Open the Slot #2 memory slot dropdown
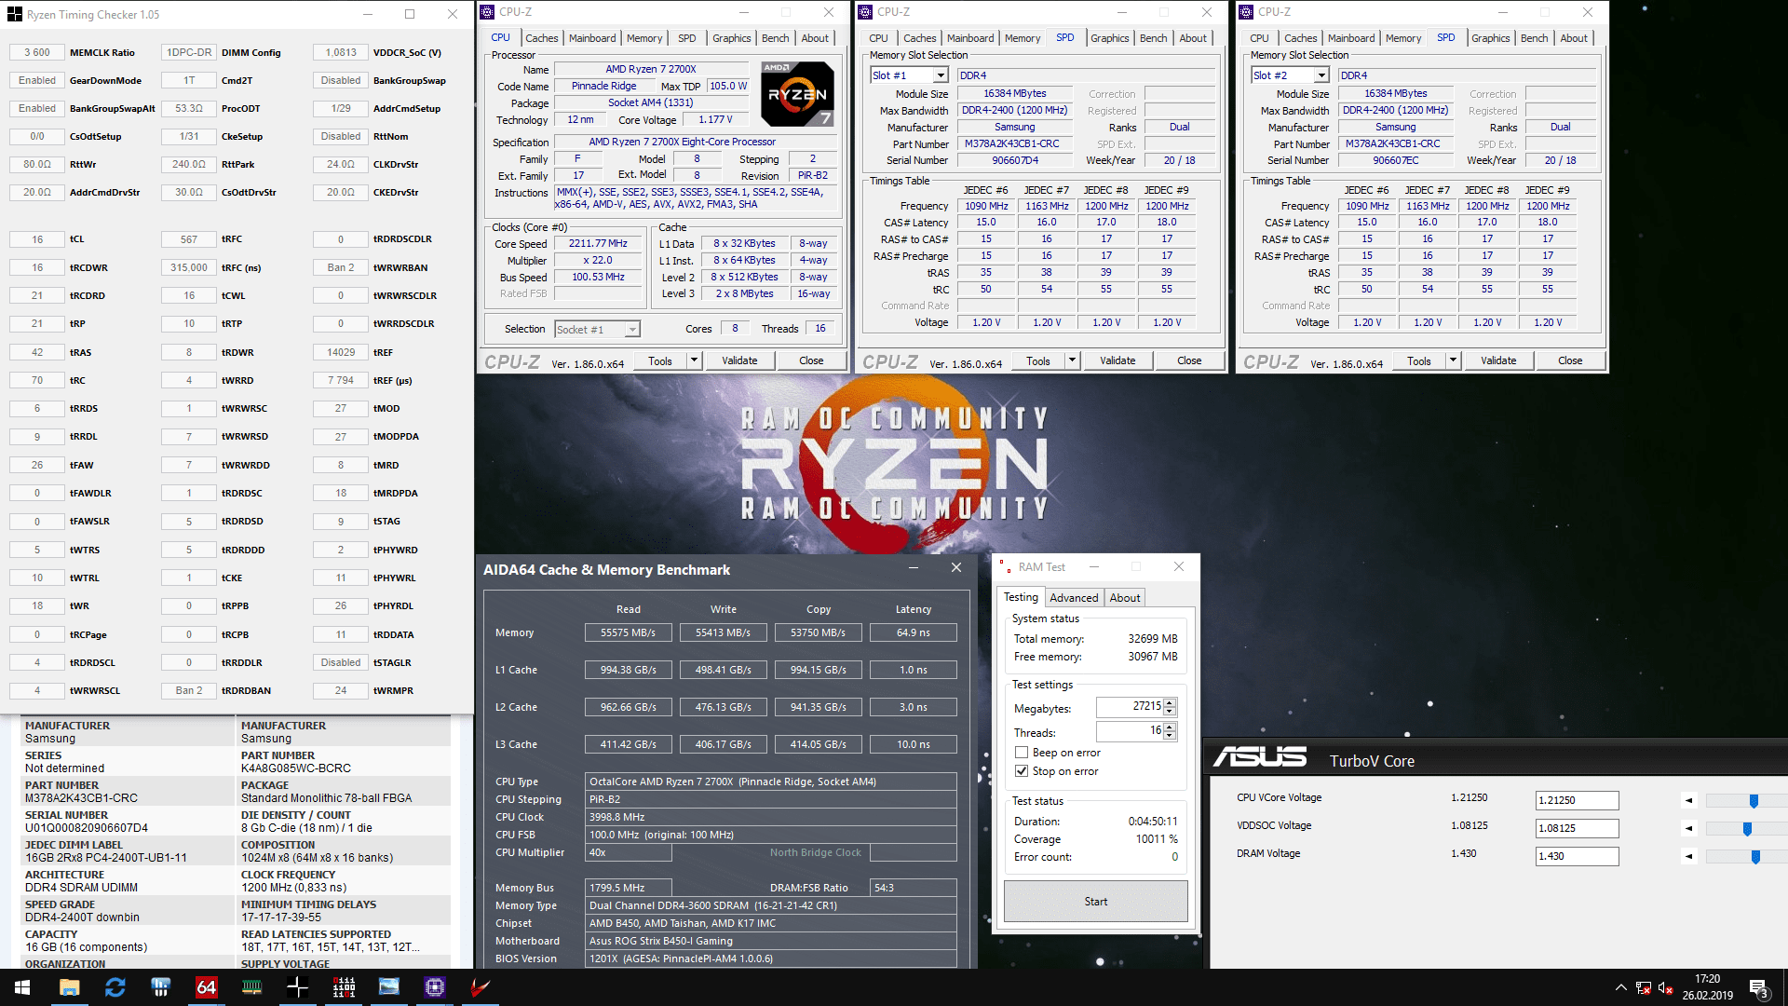Image resolution: width=1788 pixels, height=1006 pixels. pyautogui.click(x=1321, y=75)
